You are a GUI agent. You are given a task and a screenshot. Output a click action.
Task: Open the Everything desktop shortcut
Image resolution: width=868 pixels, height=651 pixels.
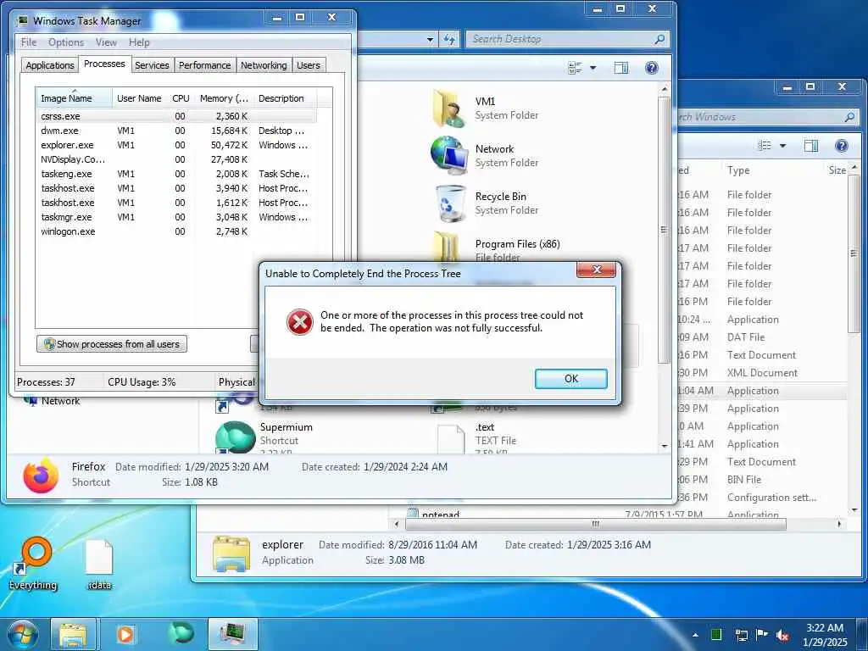(x=34, y=563)
